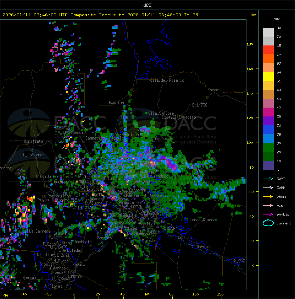Select the purple swatch below 39
Viewport: 295px width, 299px height.
(268, 121)
